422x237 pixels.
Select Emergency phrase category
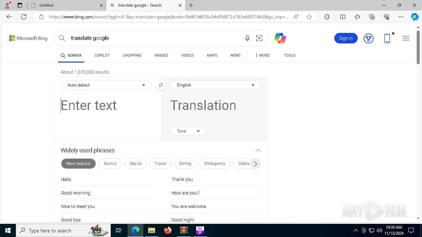coord(215,164)
